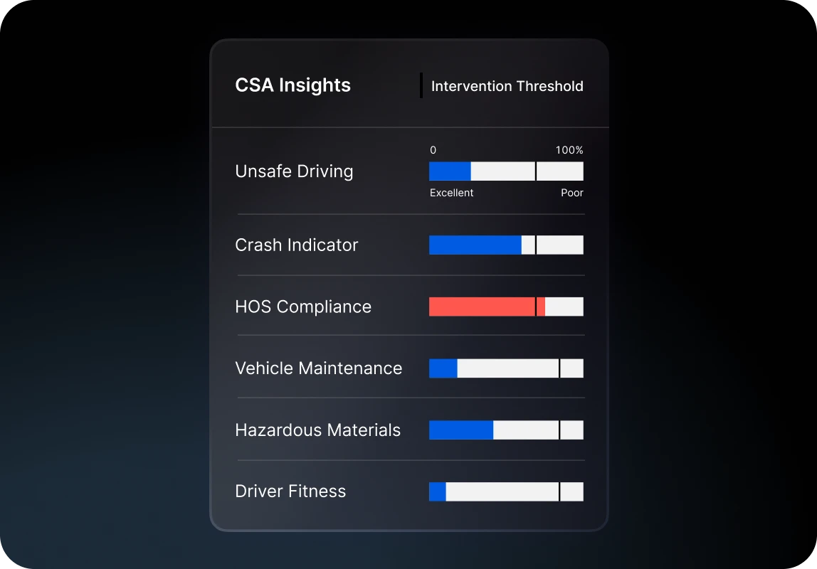This screenshot has width=817, height=569.
Task: Open the Hazardous Materials category
Action: pyautogui.click(x=318, y=430)
